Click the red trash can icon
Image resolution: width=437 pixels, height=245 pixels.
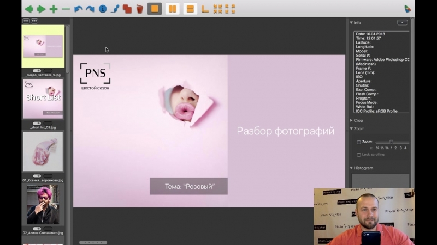coord(139,9)
